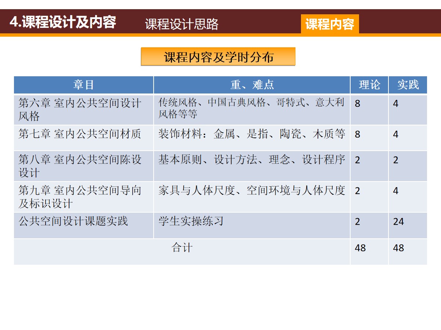441x330 pixels.
Task: Select cell 公共空间设计课题实践
Action: [84, 225]
